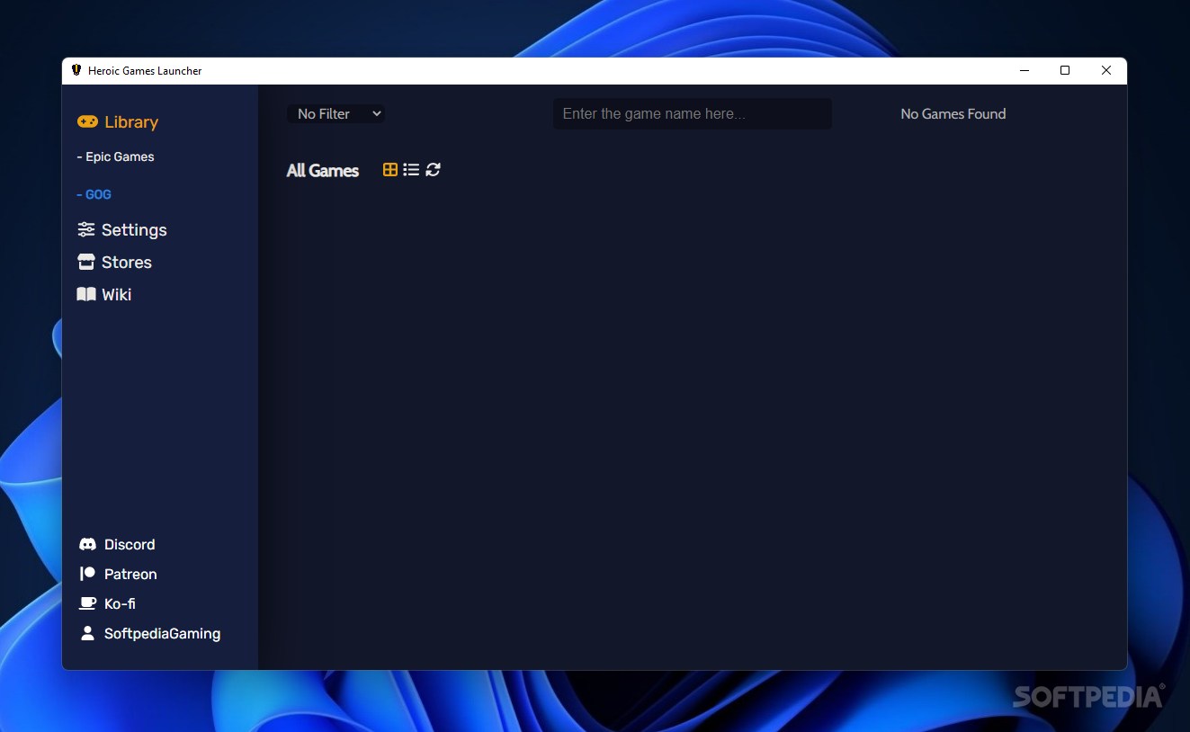Focus the game name search field
1190x732 pixels.
click(693, 114)
